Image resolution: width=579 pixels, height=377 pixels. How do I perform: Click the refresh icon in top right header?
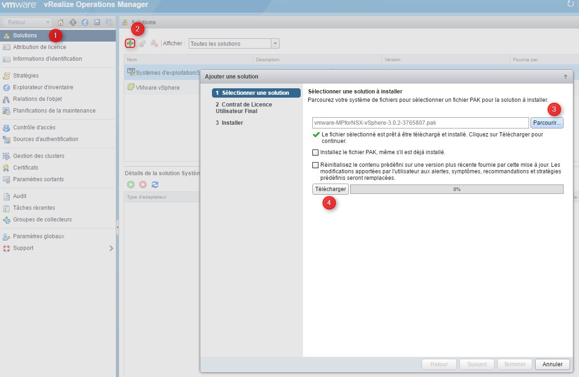(x=570, y=4)
